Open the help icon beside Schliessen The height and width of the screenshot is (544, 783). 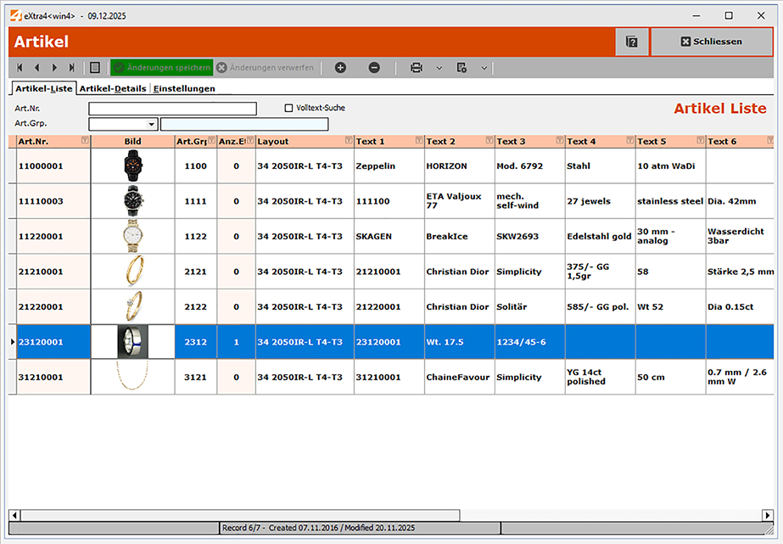click(x=631, y=42)
